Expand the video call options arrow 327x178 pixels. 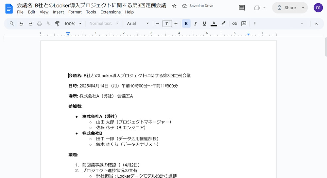pyautogui.click(x=264, y=8)
